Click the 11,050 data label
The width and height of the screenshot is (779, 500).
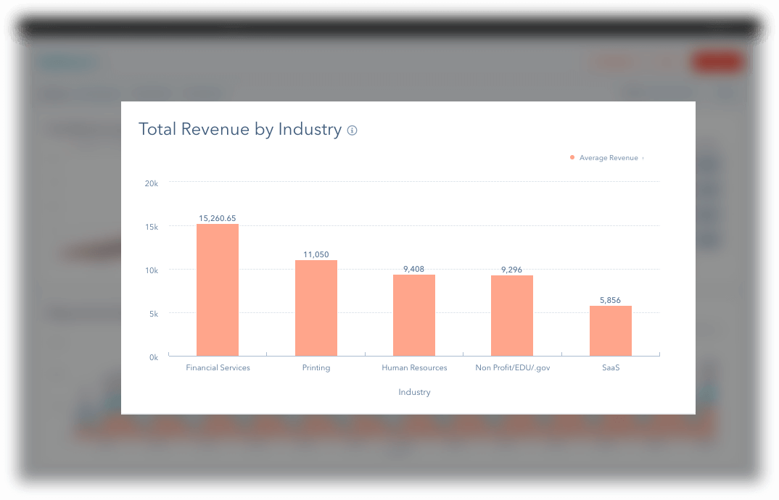point(316,254)
